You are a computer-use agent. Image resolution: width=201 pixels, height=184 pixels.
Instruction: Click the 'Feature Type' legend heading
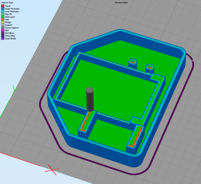7,3
